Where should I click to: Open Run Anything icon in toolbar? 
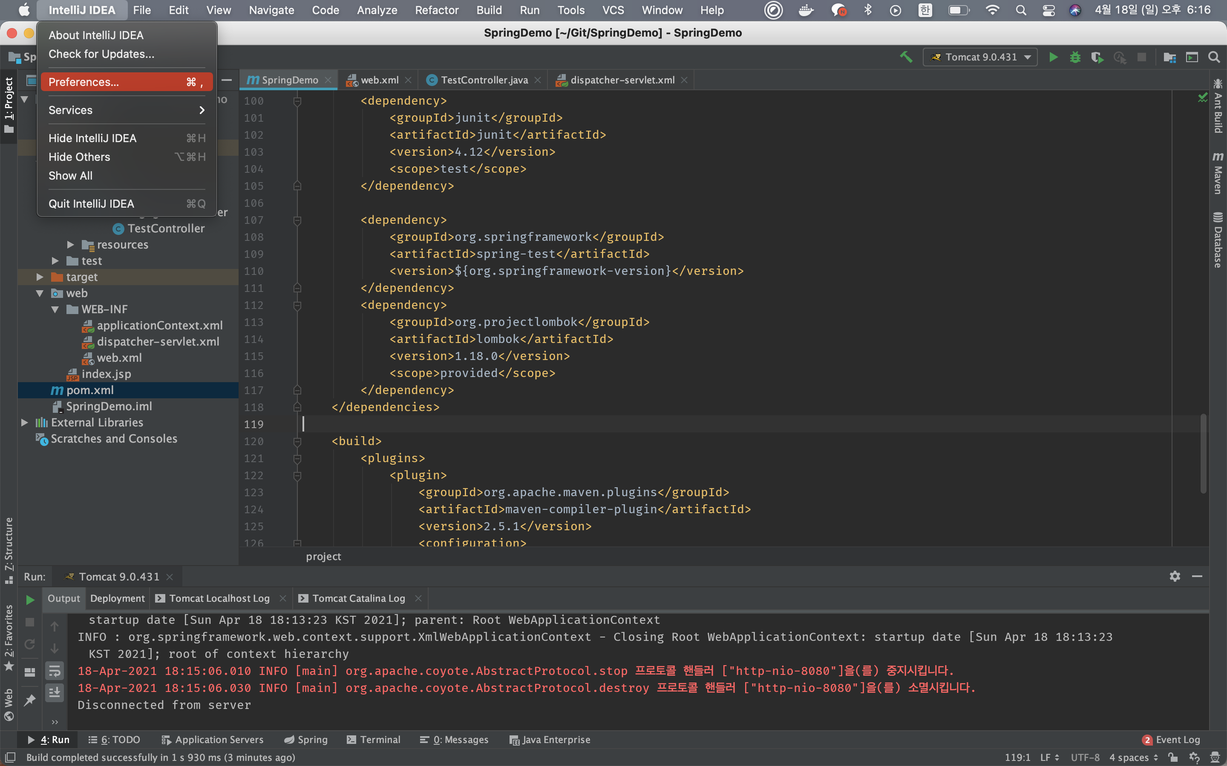click(1192, 57)
